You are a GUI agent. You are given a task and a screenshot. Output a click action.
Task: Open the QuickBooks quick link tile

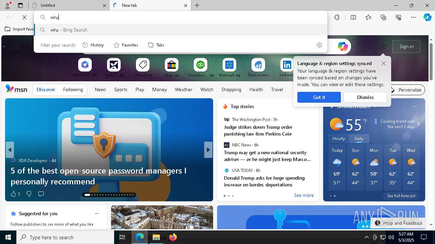pyautogui.click(x=201, y=68)
